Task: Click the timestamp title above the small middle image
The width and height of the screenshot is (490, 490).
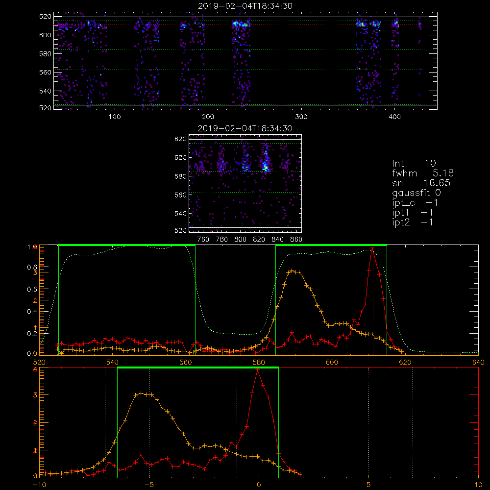Action: coord(245,128)
